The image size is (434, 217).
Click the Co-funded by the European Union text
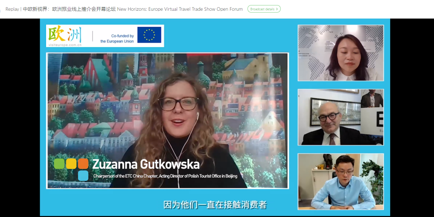[117, 39]
